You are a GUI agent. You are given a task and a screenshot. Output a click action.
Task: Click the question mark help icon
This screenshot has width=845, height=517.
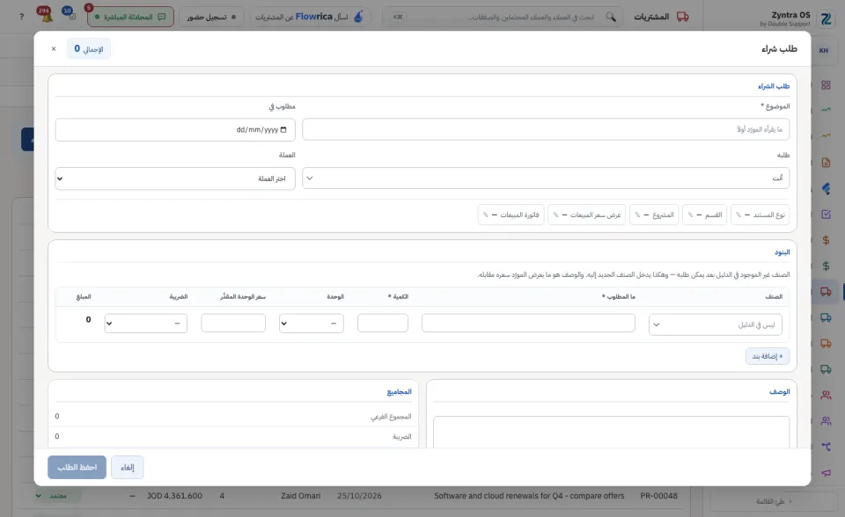(21, 17)
